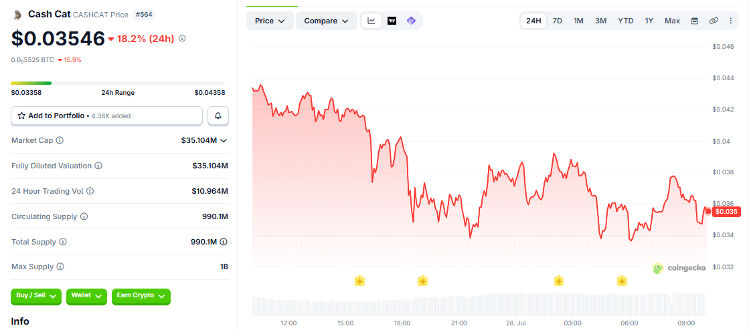The width and height of the screenshot is (751, 330).
Task: Select the 3M time range tab
Action: [x=600, y=21]
